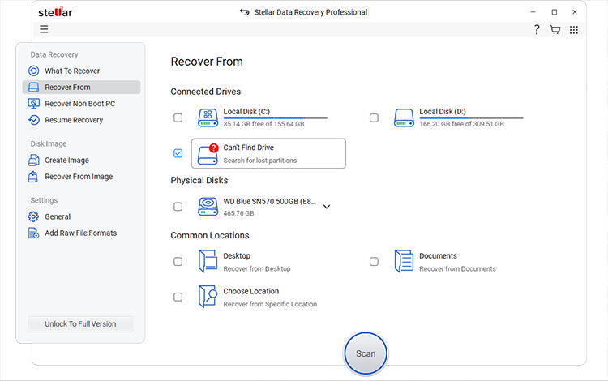Click the Local Disk (D:) drive icon

404,118
